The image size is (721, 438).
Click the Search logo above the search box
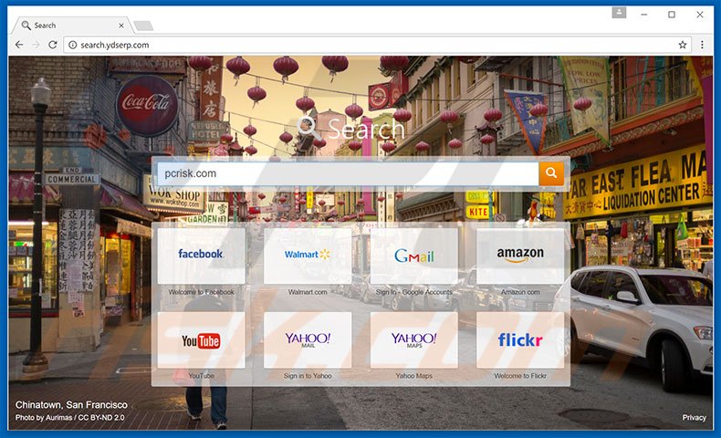[350, 129]
